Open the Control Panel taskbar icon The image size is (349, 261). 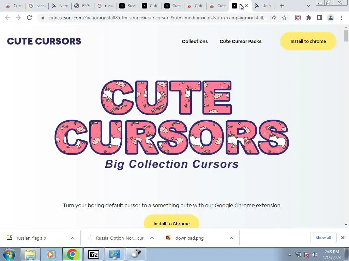(x=115, y=254)
